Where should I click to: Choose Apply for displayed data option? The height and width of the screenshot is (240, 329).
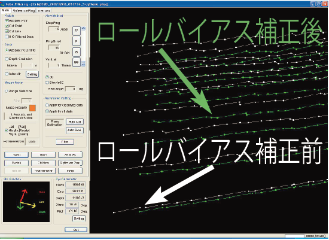[x=47, y=105]
